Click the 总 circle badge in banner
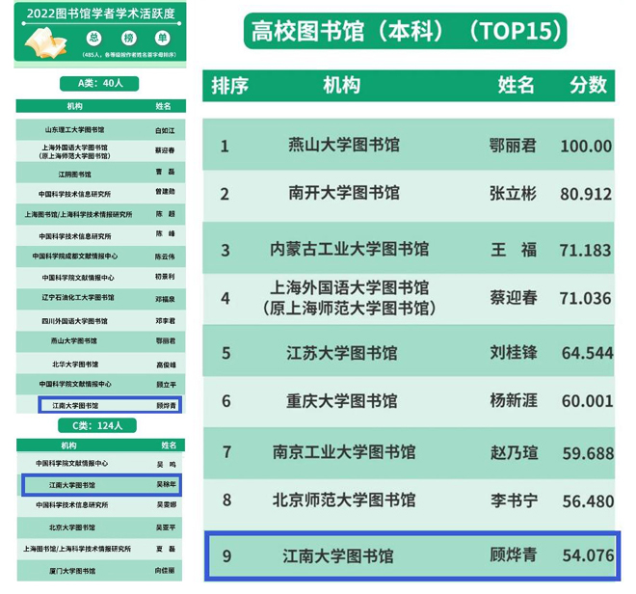Screen dimensions: 636x594 coord(93,38)
